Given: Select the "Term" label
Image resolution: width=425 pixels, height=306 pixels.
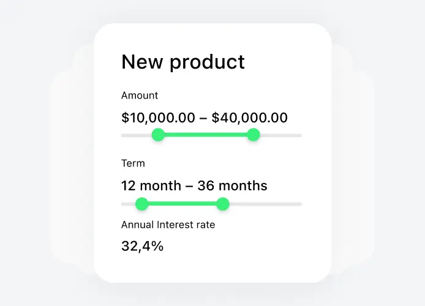Looking at the screenshot, I should pos(133,163).
